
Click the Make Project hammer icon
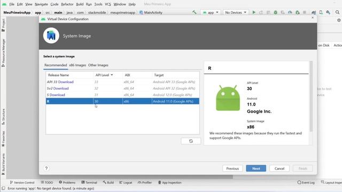coord(194,12)
